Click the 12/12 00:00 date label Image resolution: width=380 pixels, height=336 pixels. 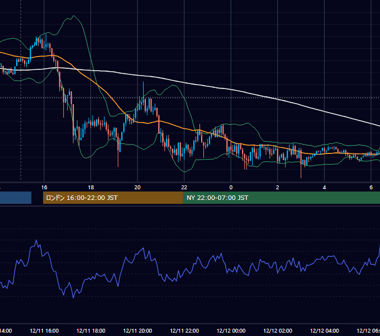pos(231,330)
